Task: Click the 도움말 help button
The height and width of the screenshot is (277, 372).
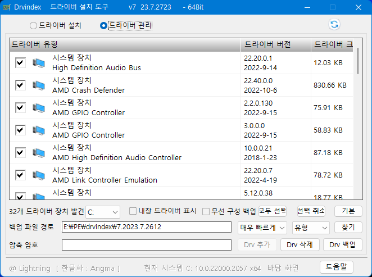Action: (337, 267)
